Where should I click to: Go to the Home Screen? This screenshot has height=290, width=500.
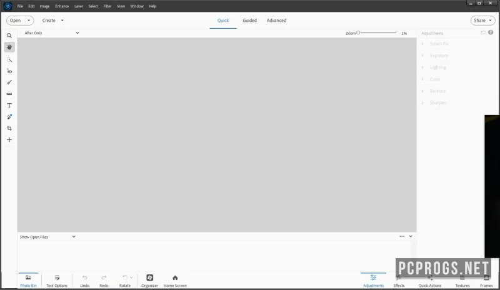(x=175, y=281)
